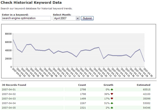157x110 pixels.
Task: Click the Estimated column header
Action: coord(144,85)
